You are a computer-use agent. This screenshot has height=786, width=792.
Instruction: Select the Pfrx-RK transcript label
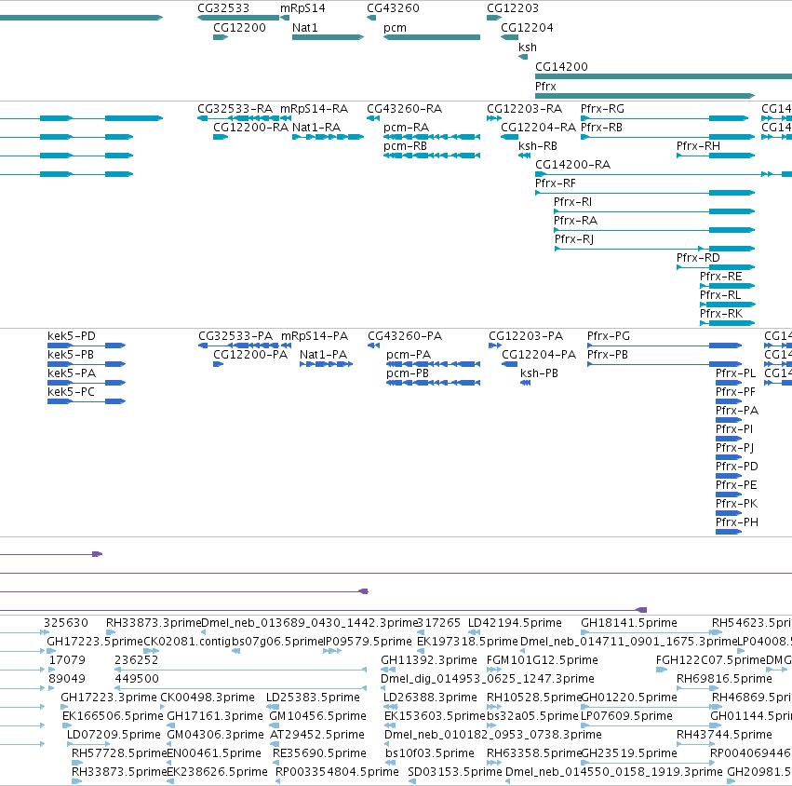click(721, 314)
